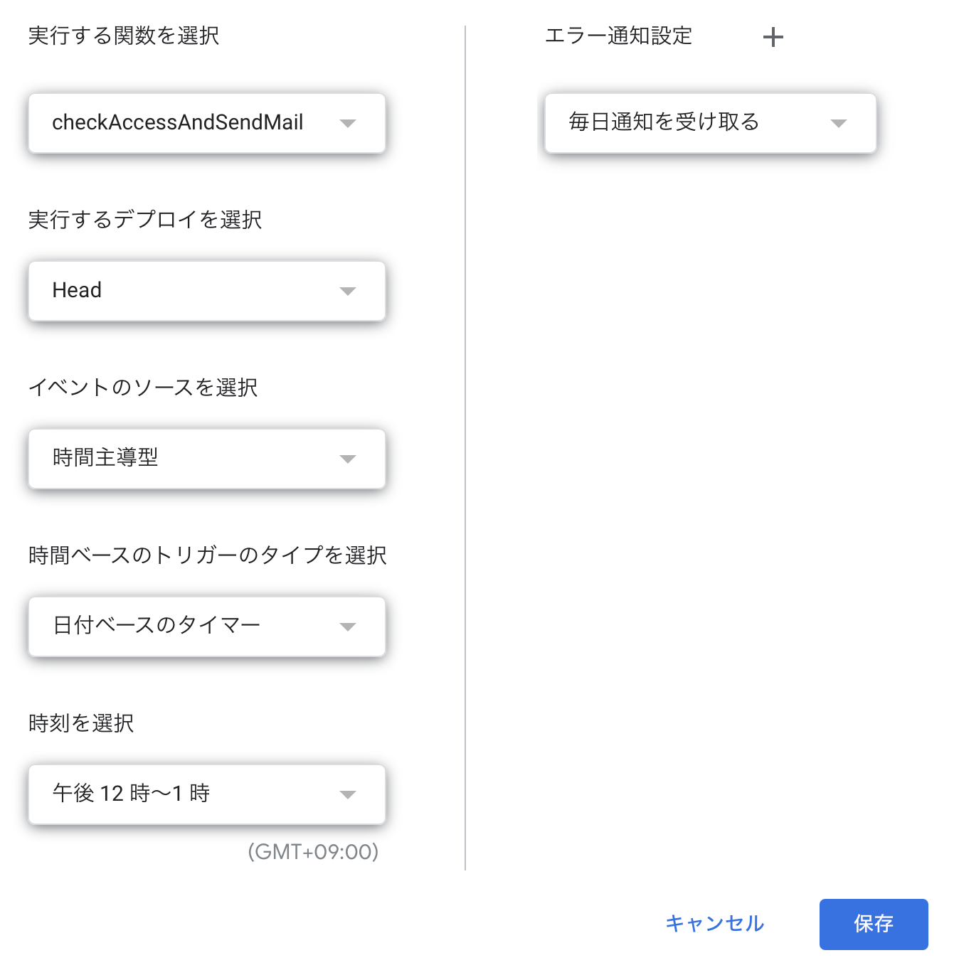Image resolution: width=959 pixels, height=970 pixels.
Task: Click the (GMT+09:00) timezone text
Action: pos(313,852)
